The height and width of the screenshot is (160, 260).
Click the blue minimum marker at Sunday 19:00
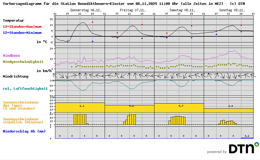(x=241, y=31)
